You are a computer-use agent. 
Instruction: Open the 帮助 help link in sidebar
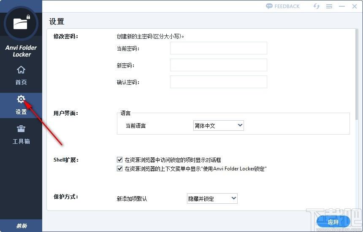click(21, 226)
